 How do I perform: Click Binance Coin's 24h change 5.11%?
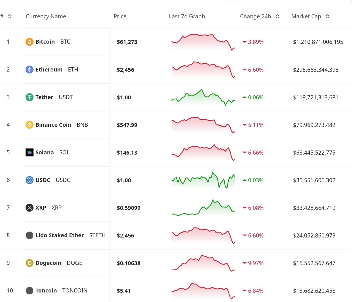tap(256, 125)
